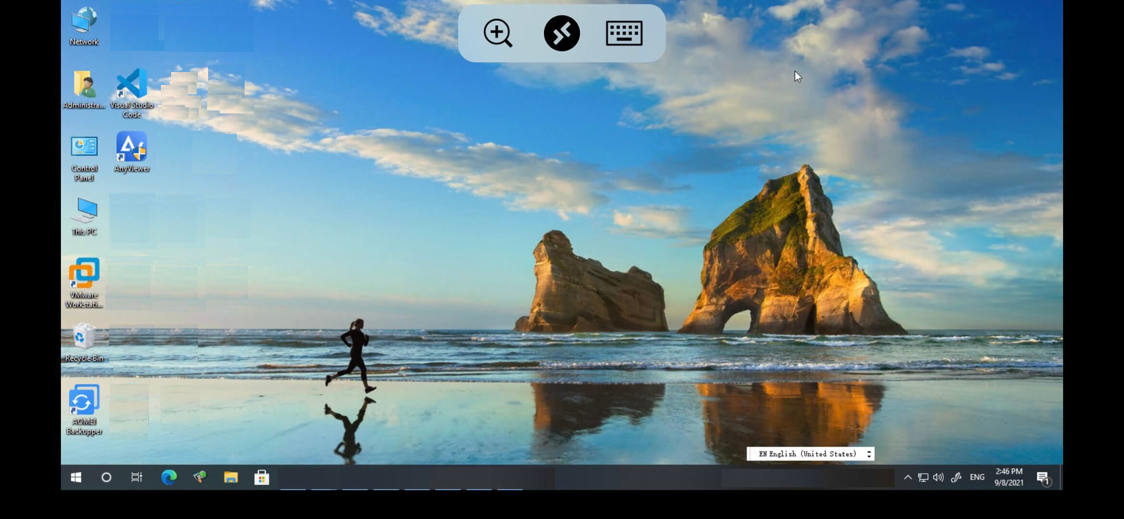Click the network status tray icon
The width and height of the screenshot is (1124, 519).
(923, 477)
